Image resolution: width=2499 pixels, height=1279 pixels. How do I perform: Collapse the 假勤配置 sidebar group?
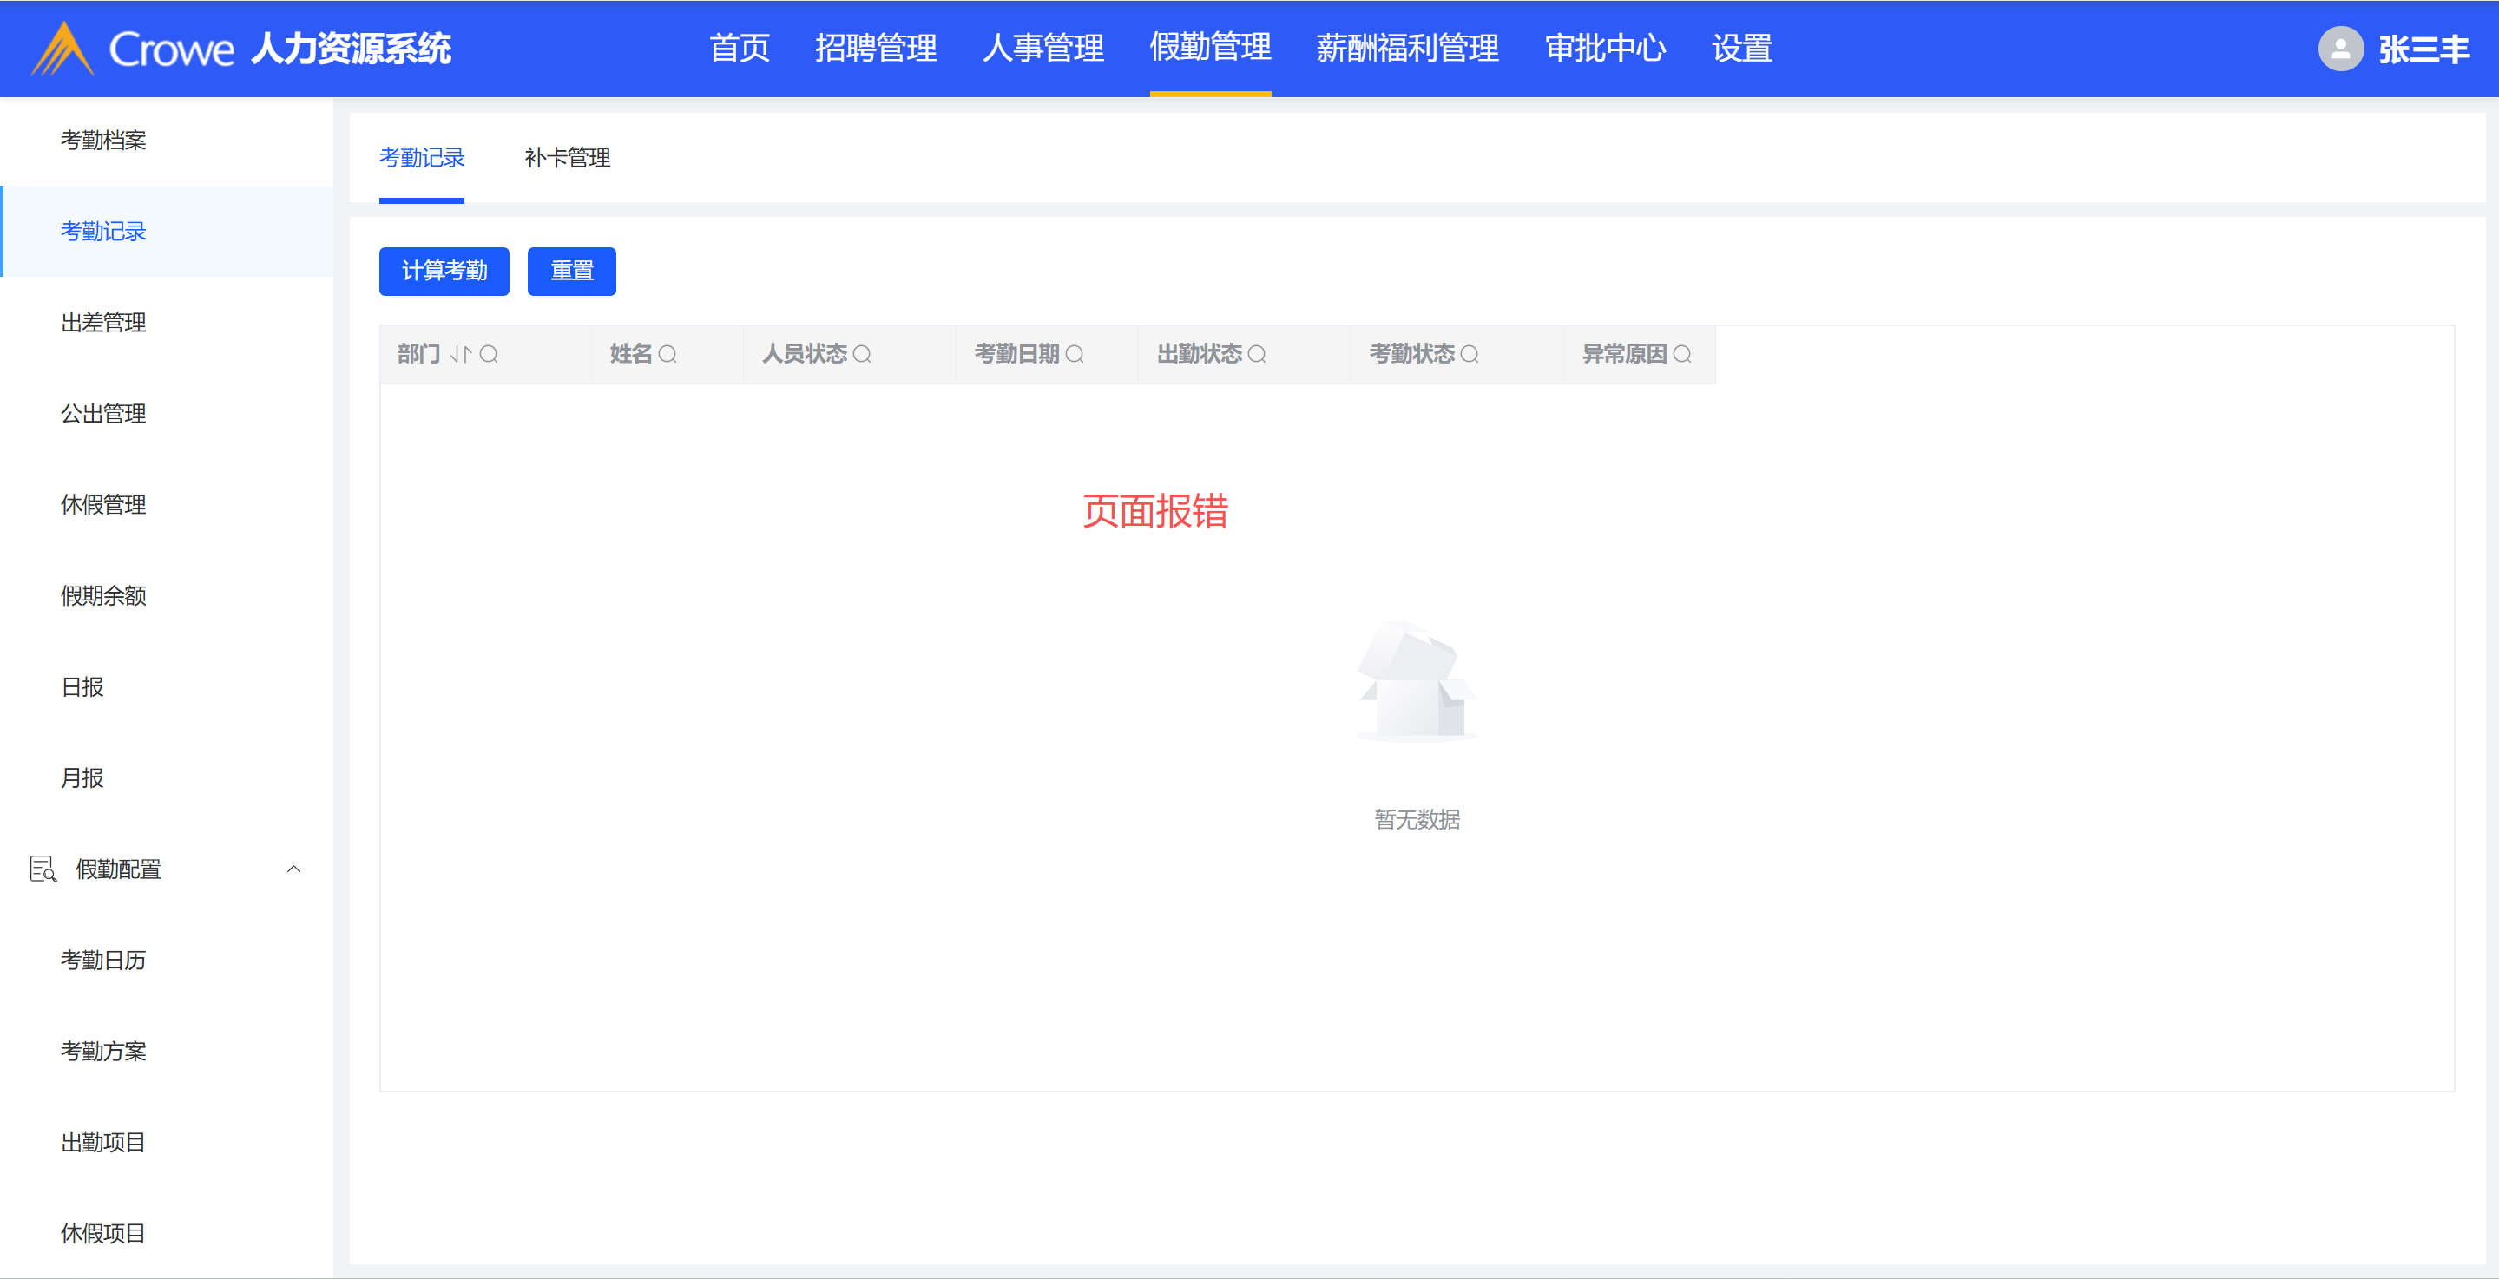[x=294, y=869]
